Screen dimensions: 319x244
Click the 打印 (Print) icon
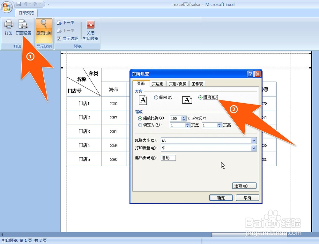click(8, 28)
